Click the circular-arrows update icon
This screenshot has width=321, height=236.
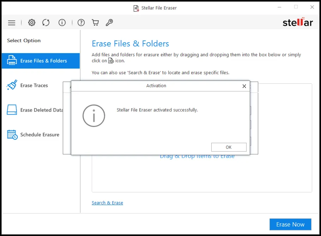(x=46, y=23)
